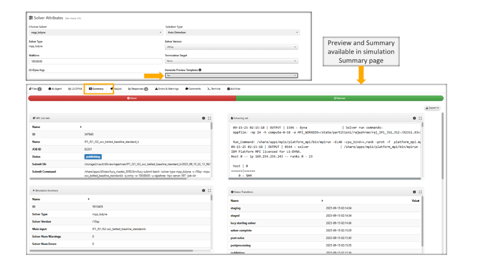Expand the Generate Preview Templates dropdown
Viewport: 484px width, 259px height.
click(231, 75)
